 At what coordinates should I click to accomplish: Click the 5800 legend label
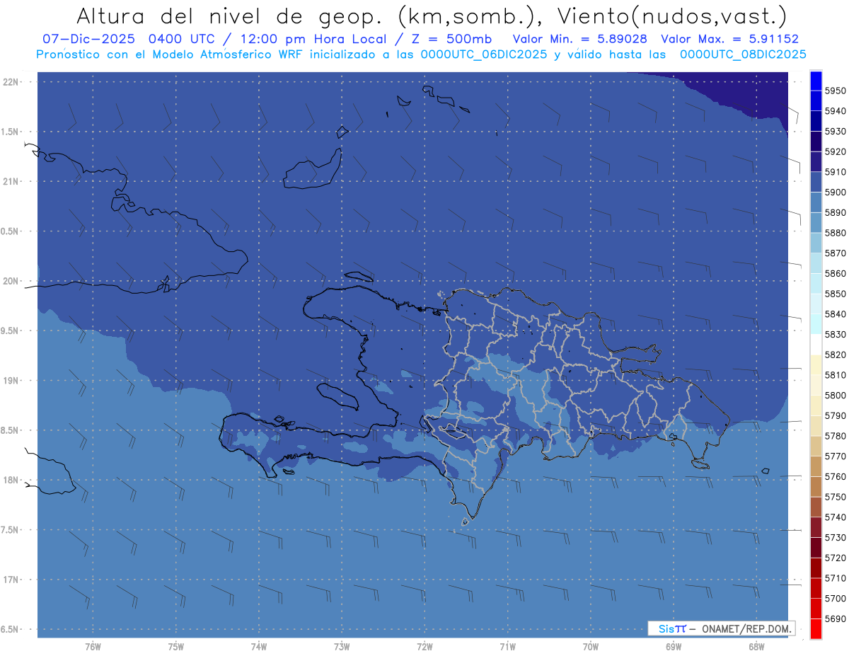pos(836,396)
